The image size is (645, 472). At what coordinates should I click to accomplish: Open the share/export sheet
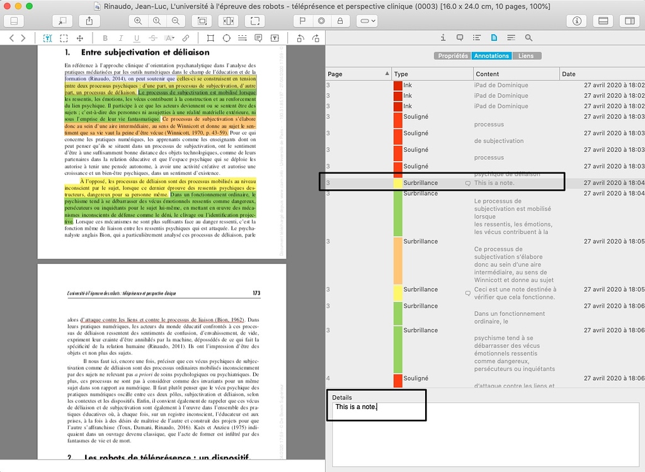pyautogui.click(x=89, y=21)
